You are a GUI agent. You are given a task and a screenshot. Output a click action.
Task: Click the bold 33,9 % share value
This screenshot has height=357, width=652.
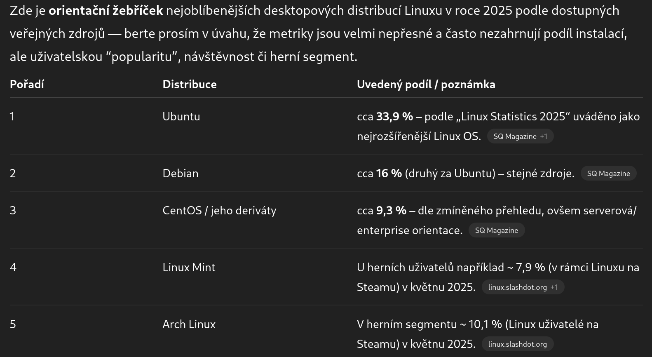pyautogui.click(x=394, y=117)
